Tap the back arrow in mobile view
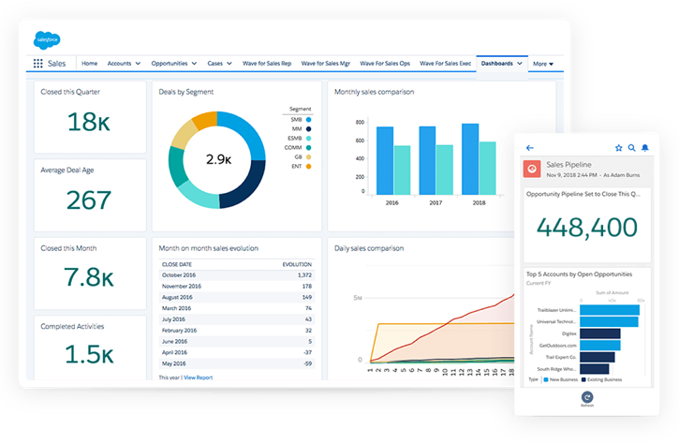679x444 pixels. [x=530, y=148]
